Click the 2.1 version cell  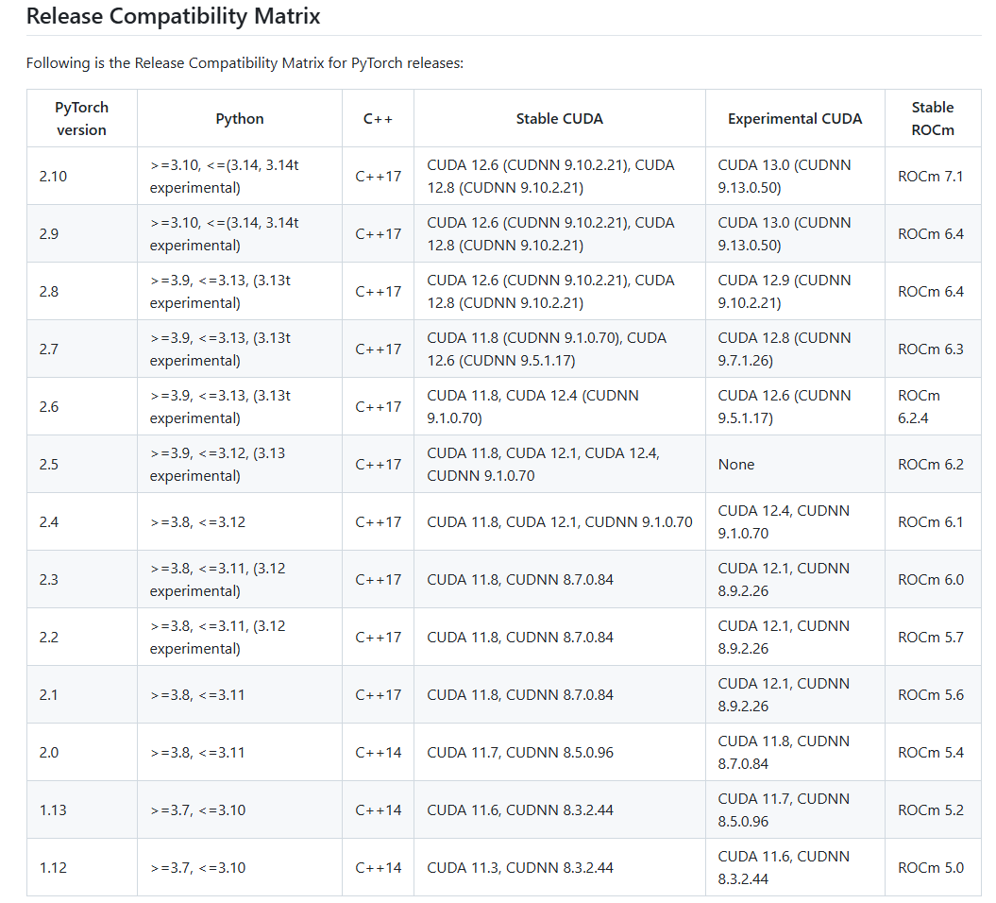[81, 694]
